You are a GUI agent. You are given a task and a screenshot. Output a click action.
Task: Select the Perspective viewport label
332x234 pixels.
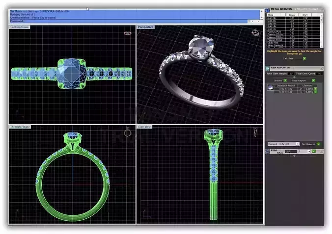tap(145, 27)
